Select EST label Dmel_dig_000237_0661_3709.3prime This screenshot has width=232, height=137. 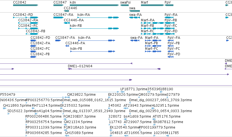pos(161,100)
